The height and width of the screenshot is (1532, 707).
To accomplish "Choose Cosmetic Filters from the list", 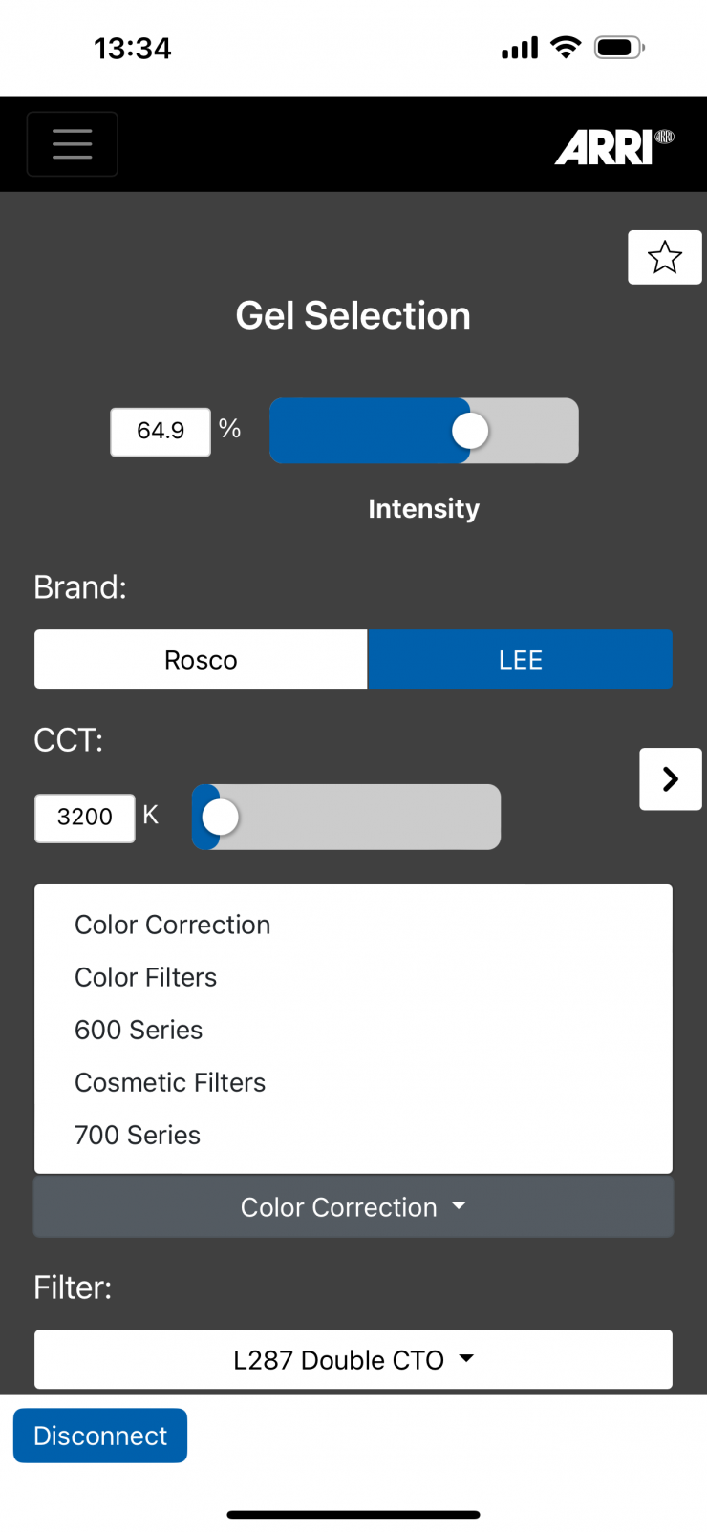I will [170, 1082].
